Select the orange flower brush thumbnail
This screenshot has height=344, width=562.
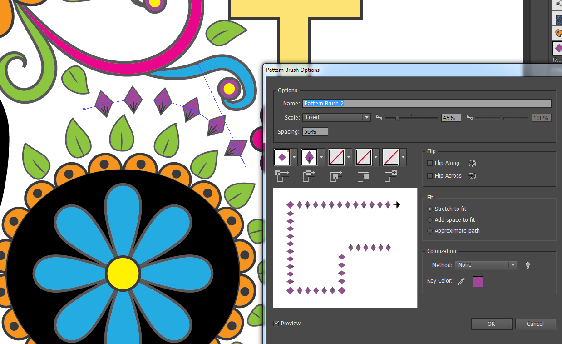[557, 33]
